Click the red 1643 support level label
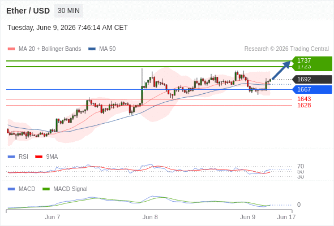The image size is (334, 226). click(x=304, y=99)
